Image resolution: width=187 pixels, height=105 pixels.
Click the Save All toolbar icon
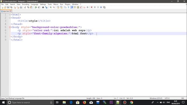[x=11, y=7]
